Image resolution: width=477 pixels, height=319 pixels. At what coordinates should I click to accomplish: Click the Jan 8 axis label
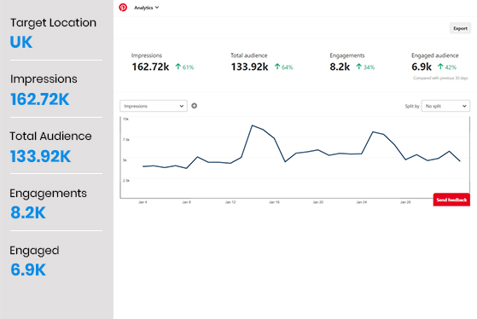(187, 202)
